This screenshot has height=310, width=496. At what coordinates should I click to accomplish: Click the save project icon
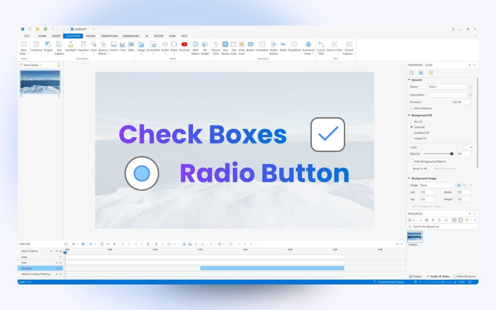[x=45, y=29]
